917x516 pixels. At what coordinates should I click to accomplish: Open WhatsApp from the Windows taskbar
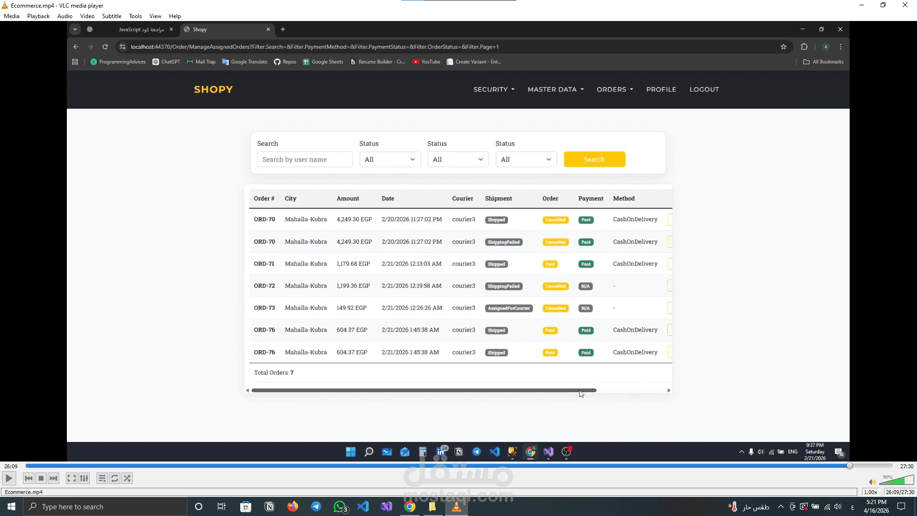click(x=340, y=506)
